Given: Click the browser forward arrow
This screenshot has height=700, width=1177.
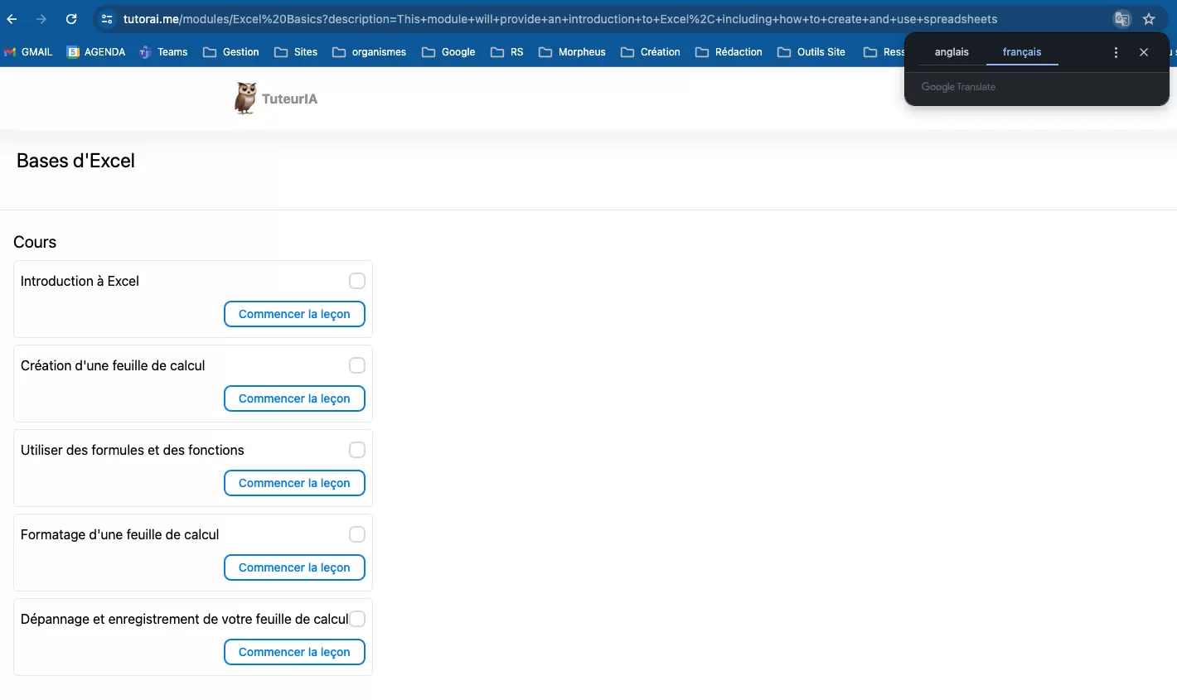Looking at the screenshot, I should (x=41, y=19).
